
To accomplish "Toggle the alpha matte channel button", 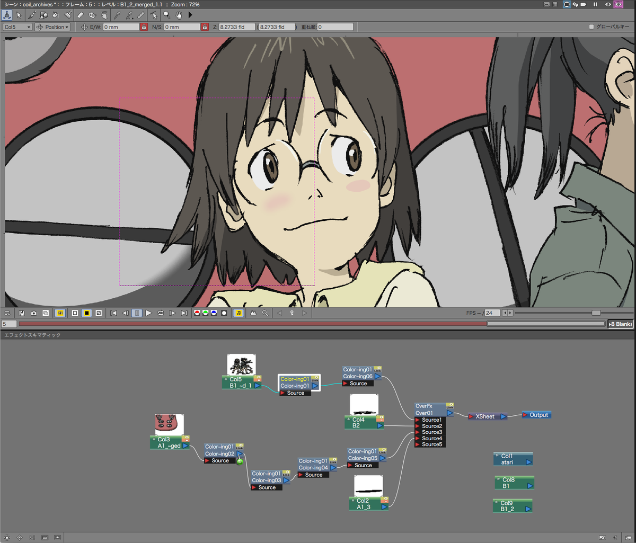I will tap(224, 313).
